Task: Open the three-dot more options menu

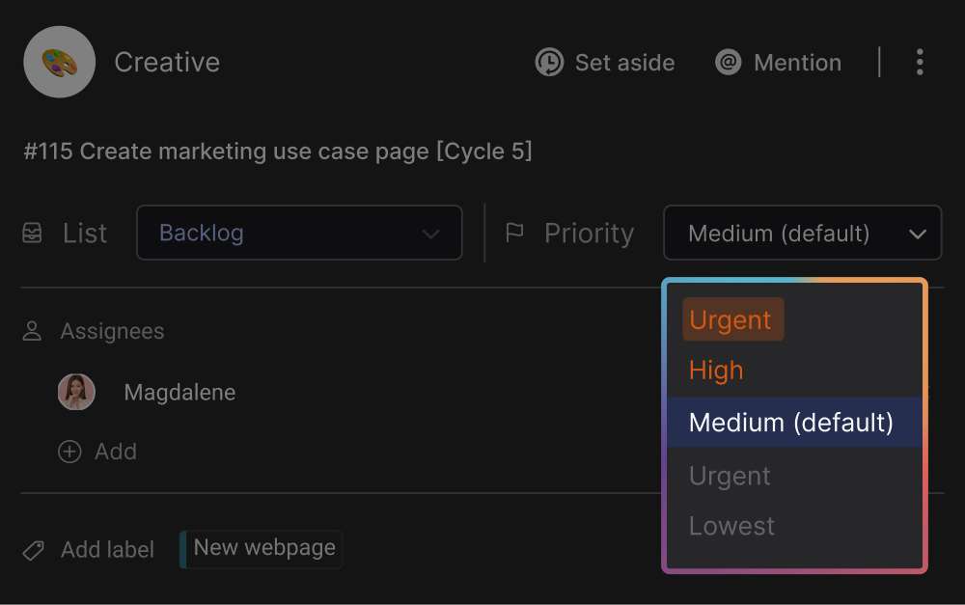Action: (x=920, y=63)
